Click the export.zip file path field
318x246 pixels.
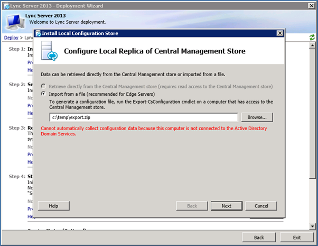143,117
